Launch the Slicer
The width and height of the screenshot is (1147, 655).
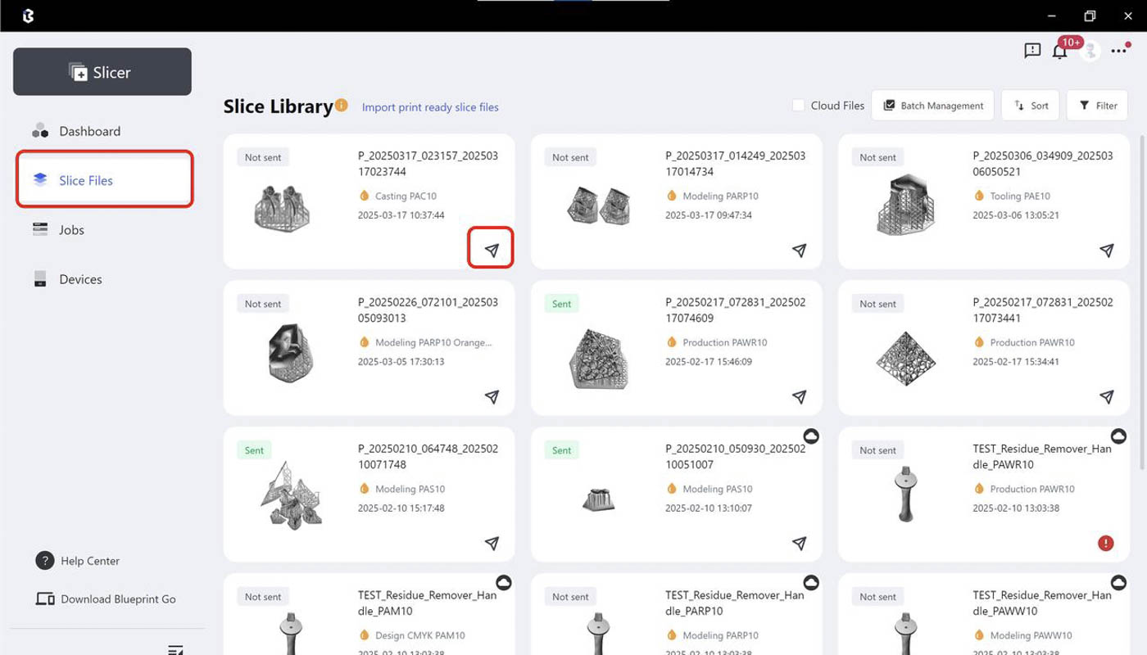pos(102,72)
